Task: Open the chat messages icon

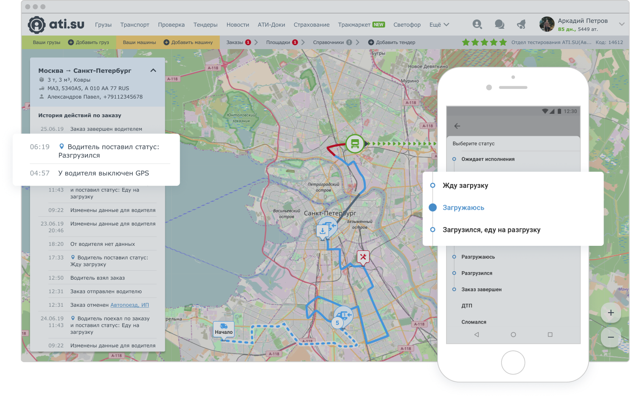Action: click(x=499, y=25)
